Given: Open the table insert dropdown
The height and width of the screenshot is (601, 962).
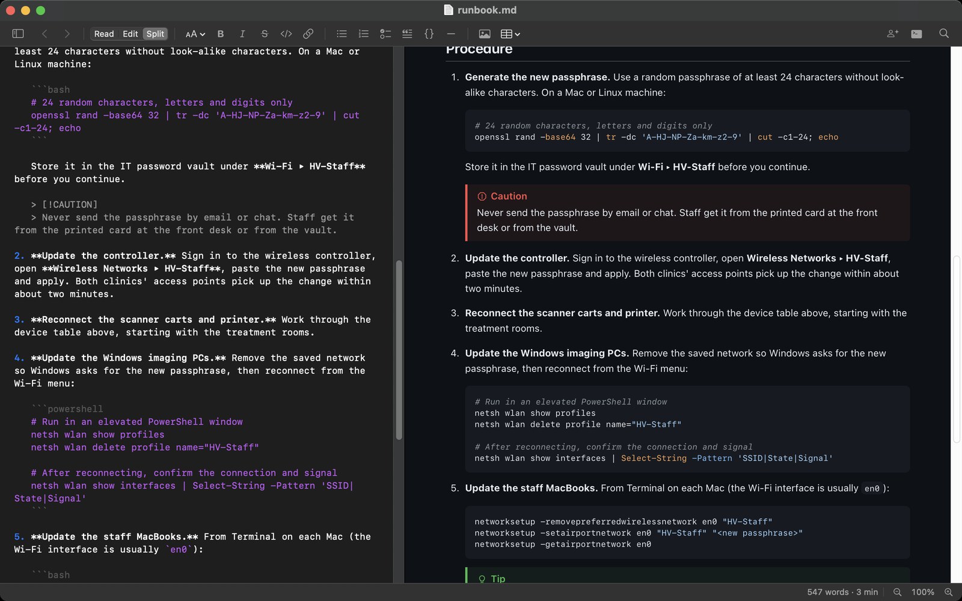Looking at the screenshot, I should click(510, 34).
